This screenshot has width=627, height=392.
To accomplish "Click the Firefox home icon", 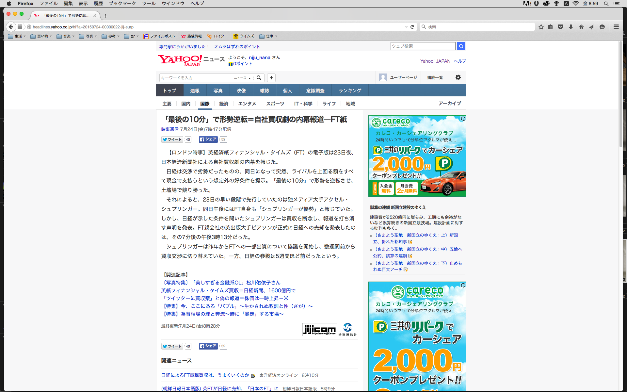I will pos(581,27).
